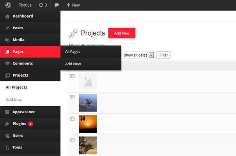The width and height of the screenshot is (236, 156).
Task: Open the comments bubble in the top bar
Action: (x=57, y=5)
